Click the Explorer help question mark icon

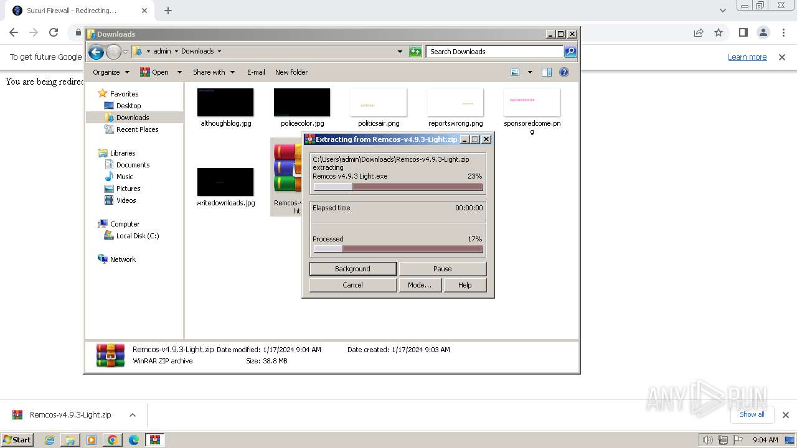click(x=564, y=72)
